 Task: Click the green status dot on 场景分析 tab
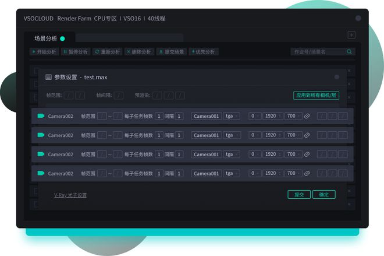coord(62,38)
